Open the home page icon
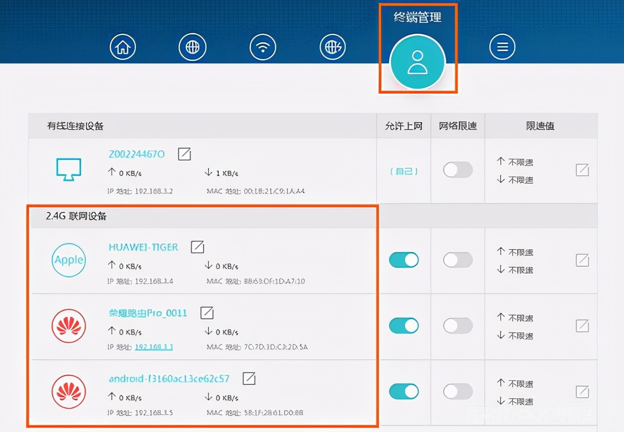 pyautogui.click(x=123, y=47)
